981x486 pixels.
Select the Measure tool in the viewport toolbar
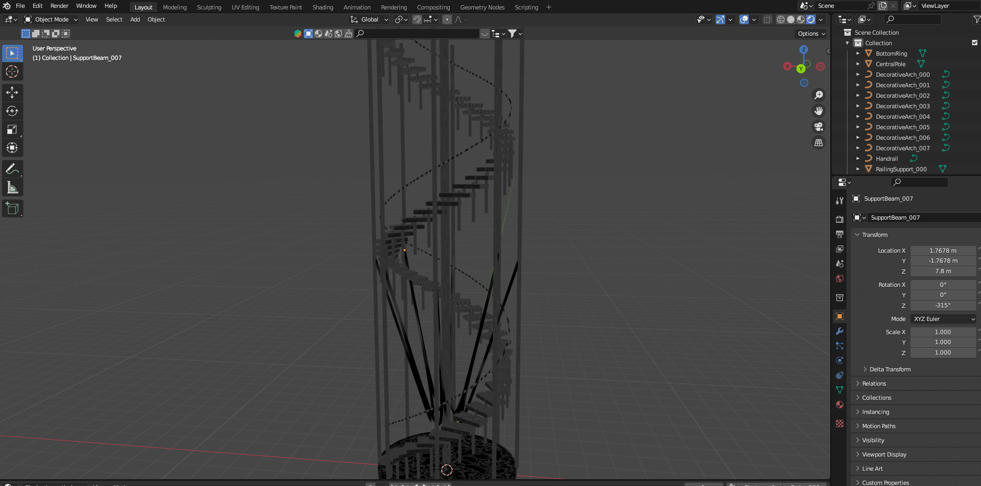(x=13, y=186)
